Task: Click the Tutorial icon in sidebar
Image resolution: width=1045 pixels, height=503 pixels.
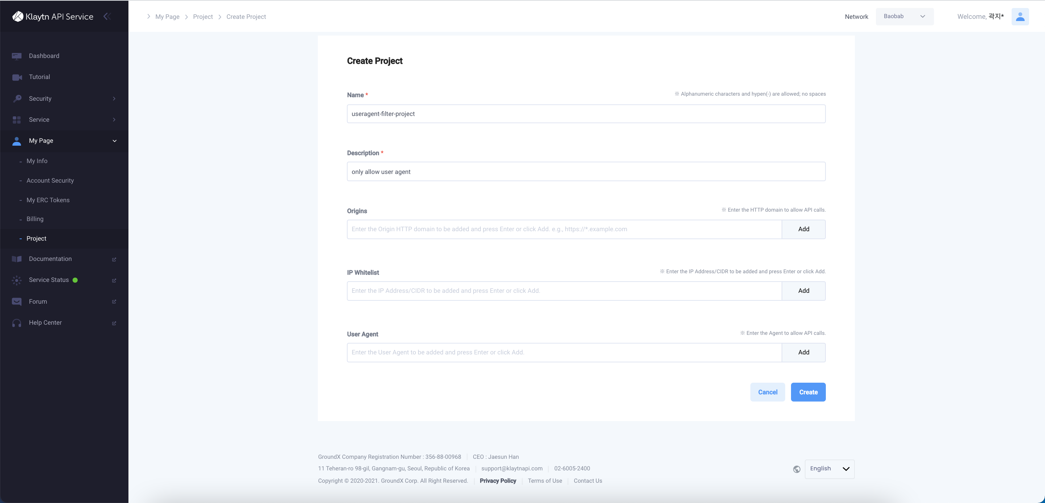Action: click(x=17, y=77)
